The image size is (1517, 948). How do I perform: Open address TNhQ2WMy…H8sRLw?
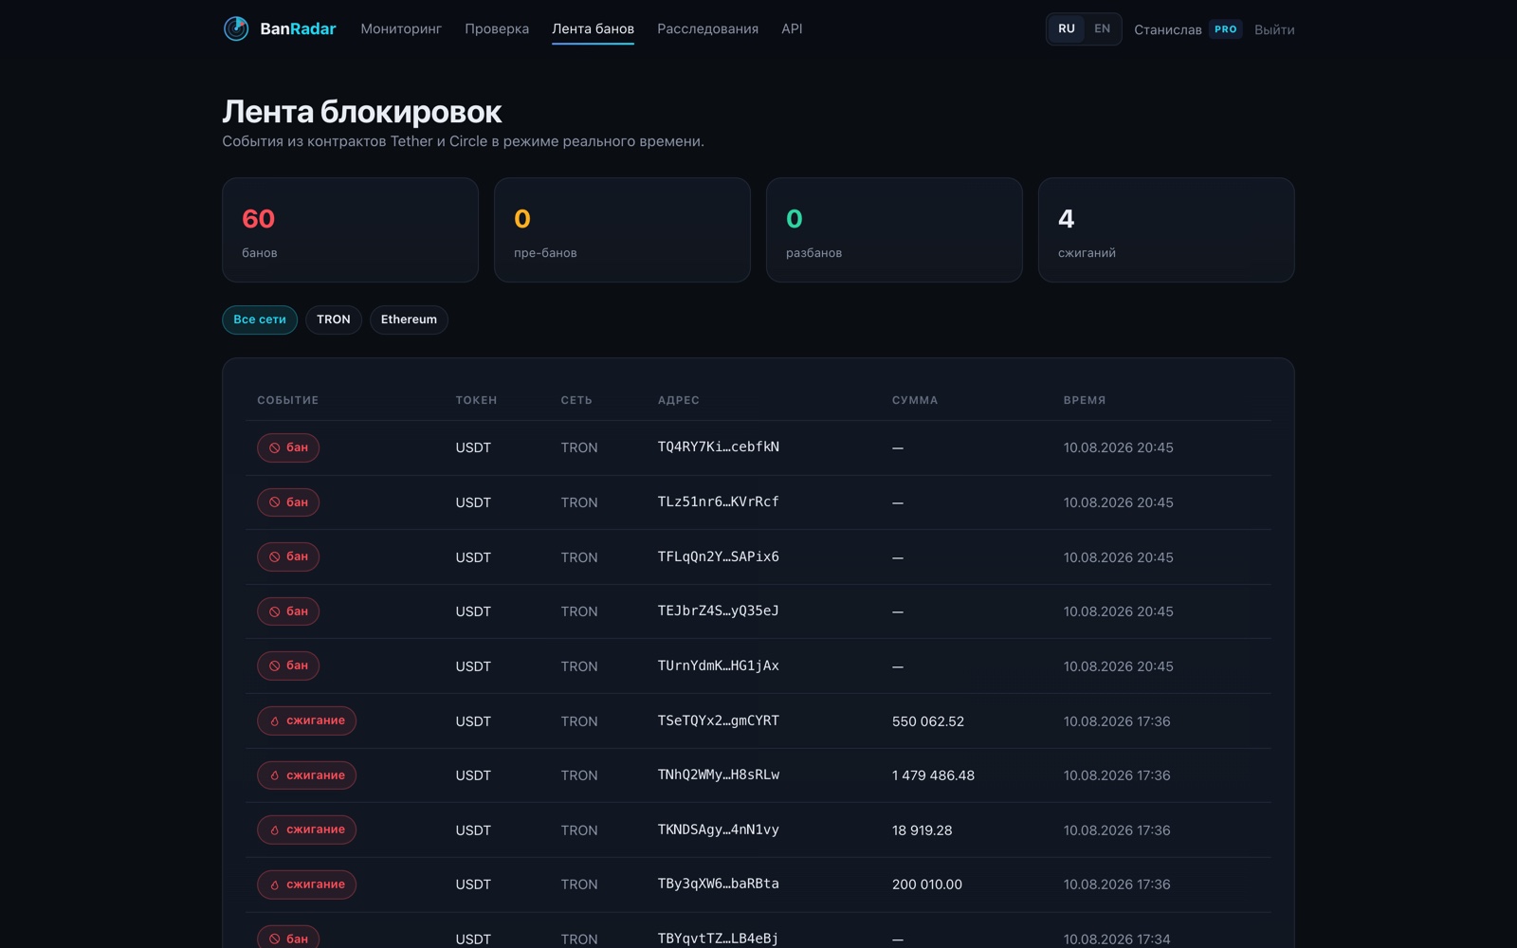click(x=719, y=775)
